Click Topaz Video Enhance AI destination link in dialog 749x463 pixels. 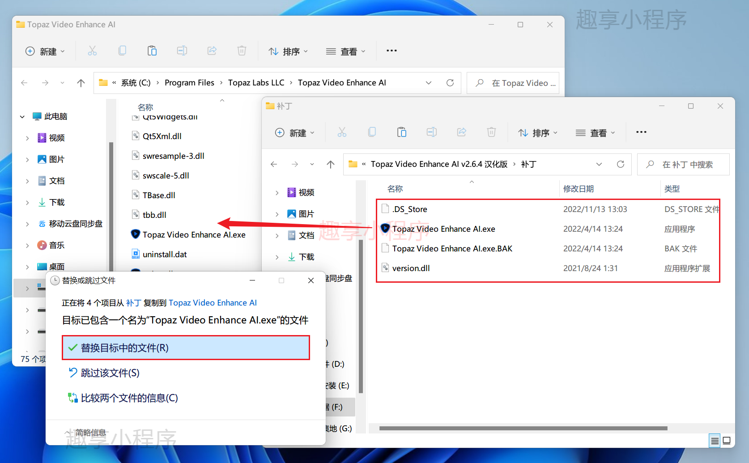213,303
